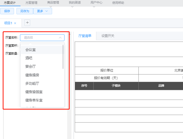Open the 我的渠道 menu
Viewport: 183px width, 139px height.
point(74,3)
